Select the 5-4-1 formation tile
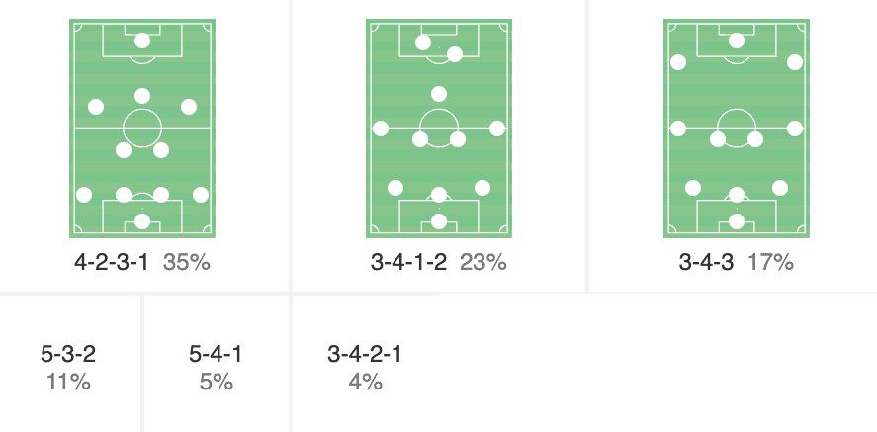Image resolution: width=877 pixels, height=432 pixels. 216,367
